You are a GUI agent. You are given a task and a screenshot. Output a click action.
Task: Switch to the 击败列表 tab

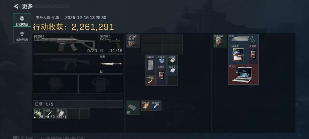(22, 36)
